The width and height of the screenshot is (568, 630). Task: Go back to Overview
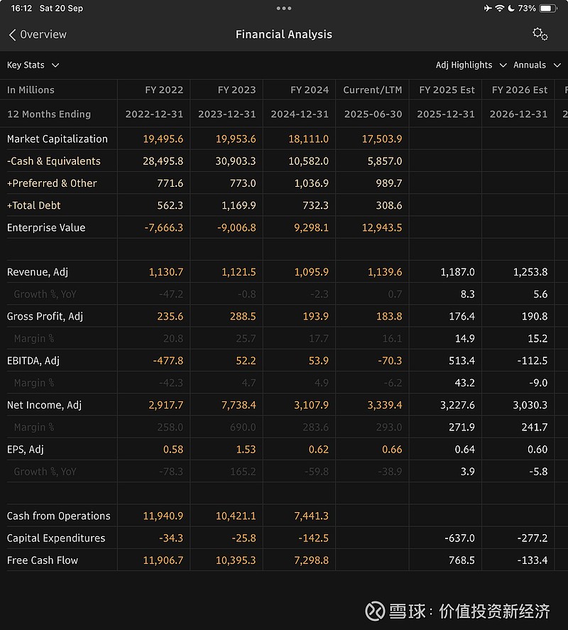click(43, 35)
